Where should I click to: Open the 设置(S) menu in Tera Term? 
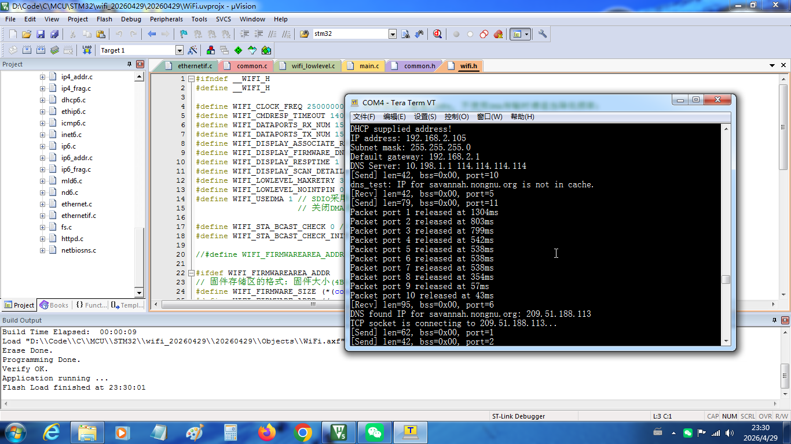click(425, 117)
